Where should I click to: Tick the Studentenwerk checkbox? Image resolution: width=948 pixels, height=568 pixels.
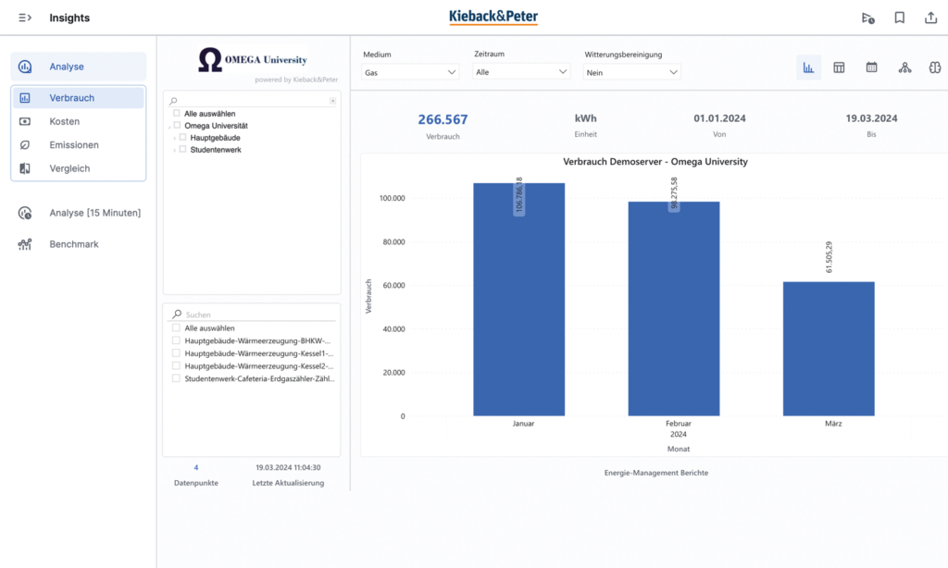point(182,149)
